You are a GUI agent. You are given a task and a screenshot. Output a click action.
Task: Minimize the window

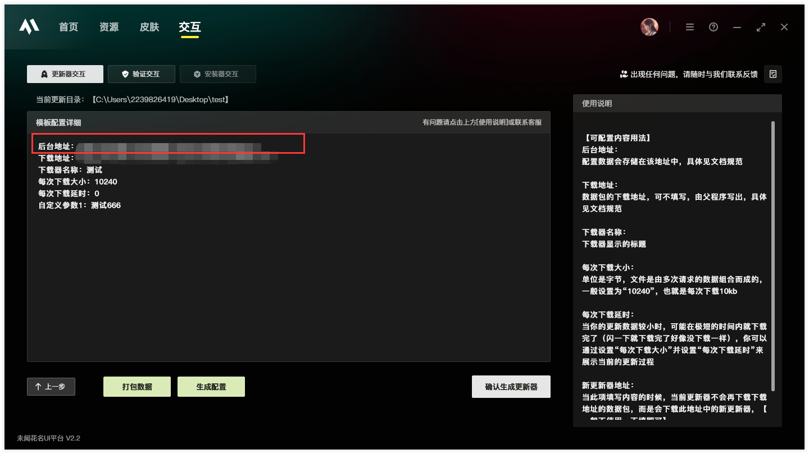(737, 27)
